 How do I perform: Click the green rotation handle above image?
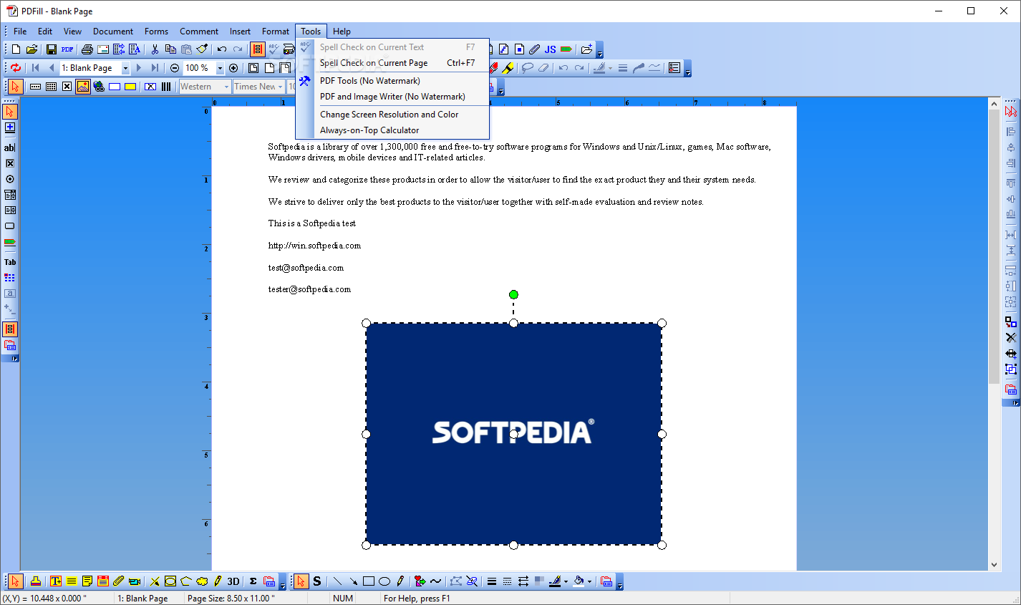click(513, 294)
